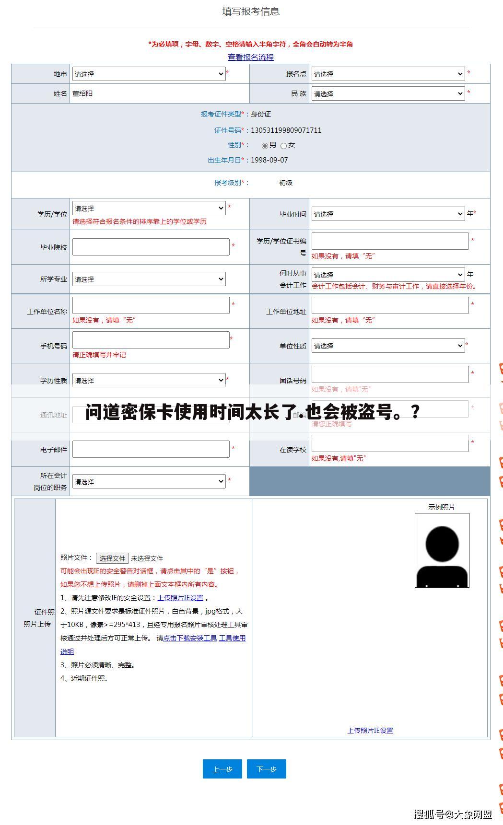Click the 点击下载安装工具 link

tap(190, 638)
